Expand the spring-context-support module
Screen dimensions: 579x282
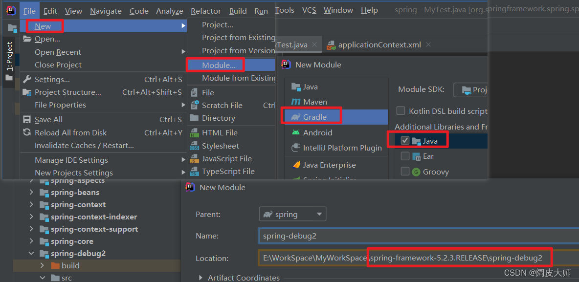tap(31, 229)
